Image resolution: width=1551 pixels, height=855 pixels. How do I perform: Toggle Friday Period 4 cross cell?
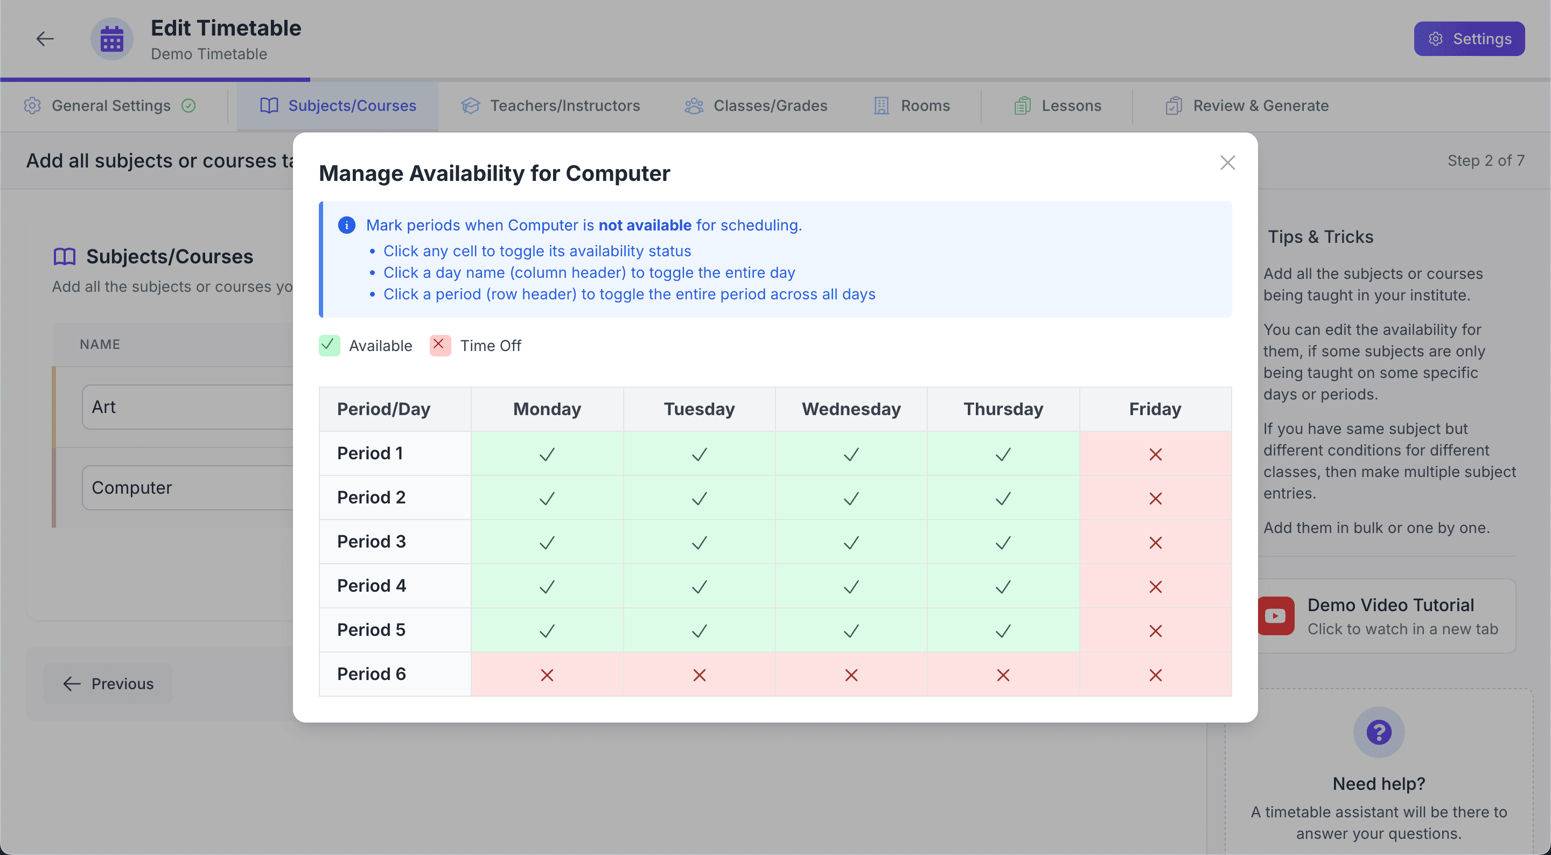click(x=1155, y=586)
